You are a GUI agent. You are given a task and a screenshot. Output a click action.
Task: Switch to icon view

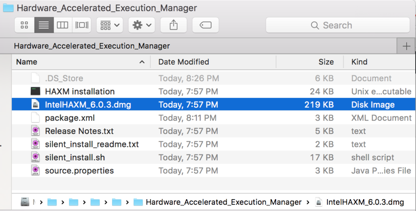[24, 25]
